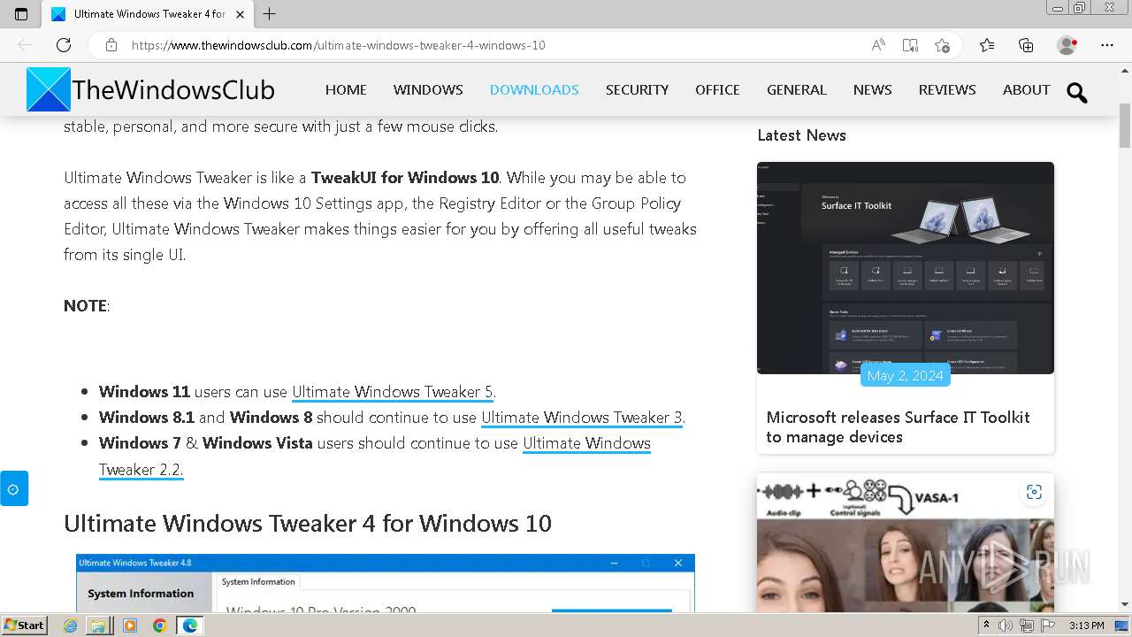Open the ABOUT menu item

coord(1027,89)
